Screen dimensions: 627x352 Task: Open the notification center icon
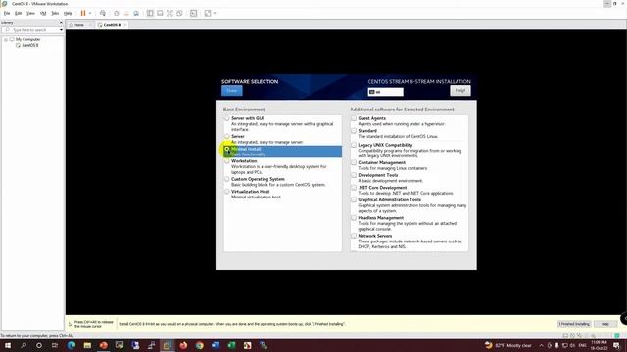(617, 345)
